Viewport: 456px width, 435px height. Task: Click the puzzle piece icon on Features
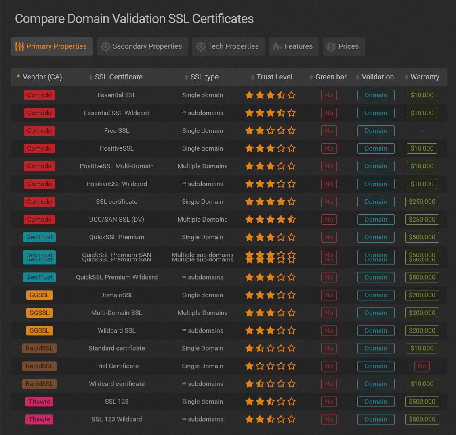277,46
